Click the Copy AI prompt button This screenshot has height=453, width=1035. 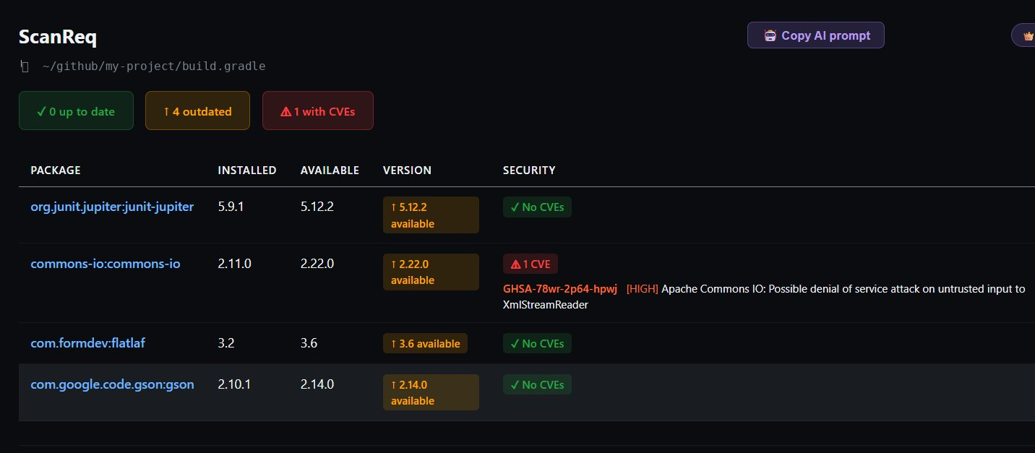tap(815, 35)
